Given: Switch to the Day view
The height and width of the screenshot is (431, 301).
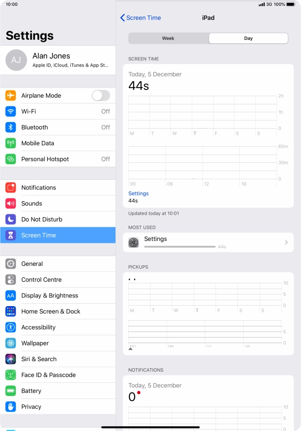Looking at the screenshot, I should click(248, 38).
